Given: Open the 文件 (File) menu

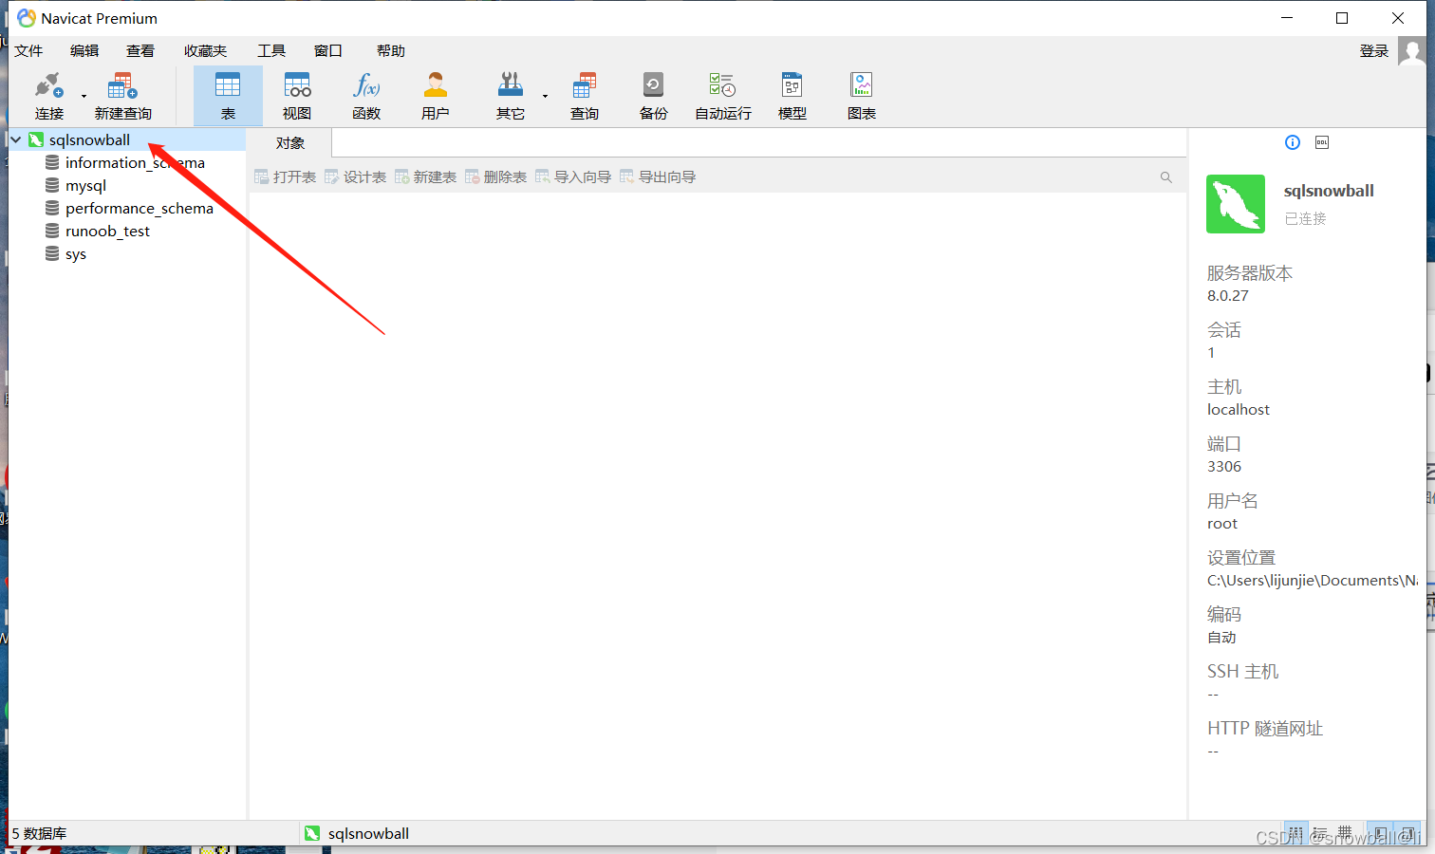Looking at the screenshot, I should pyautogui.click(x=28, y=51).
